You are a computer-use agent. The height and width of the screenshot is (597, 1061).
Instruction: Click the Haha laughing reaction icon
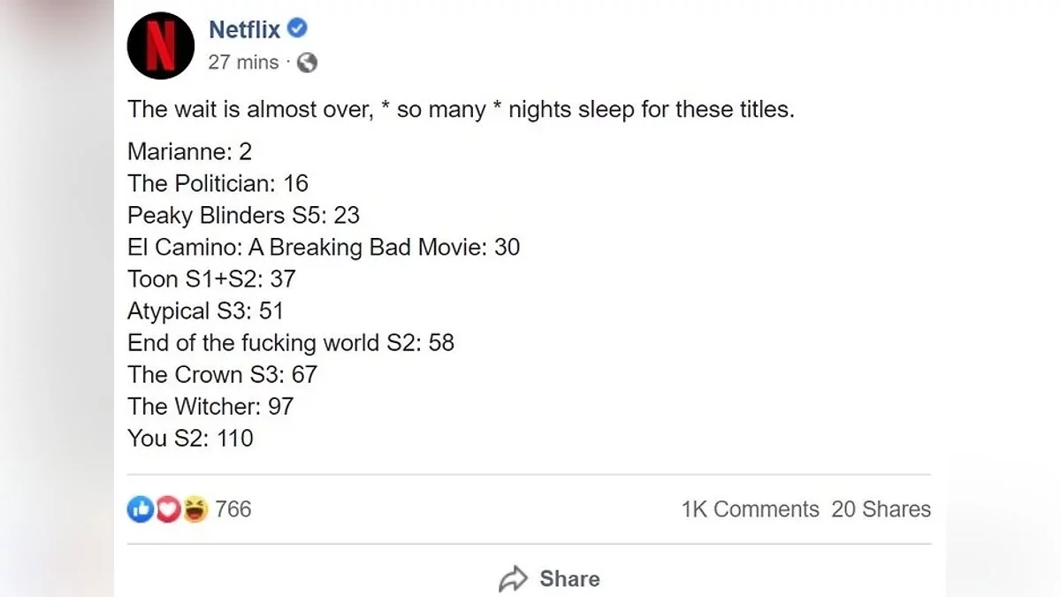coord(195,509)
